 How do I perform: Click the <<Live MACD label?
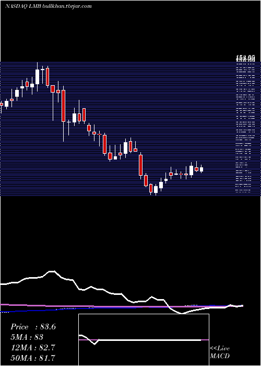click(220, 352)
